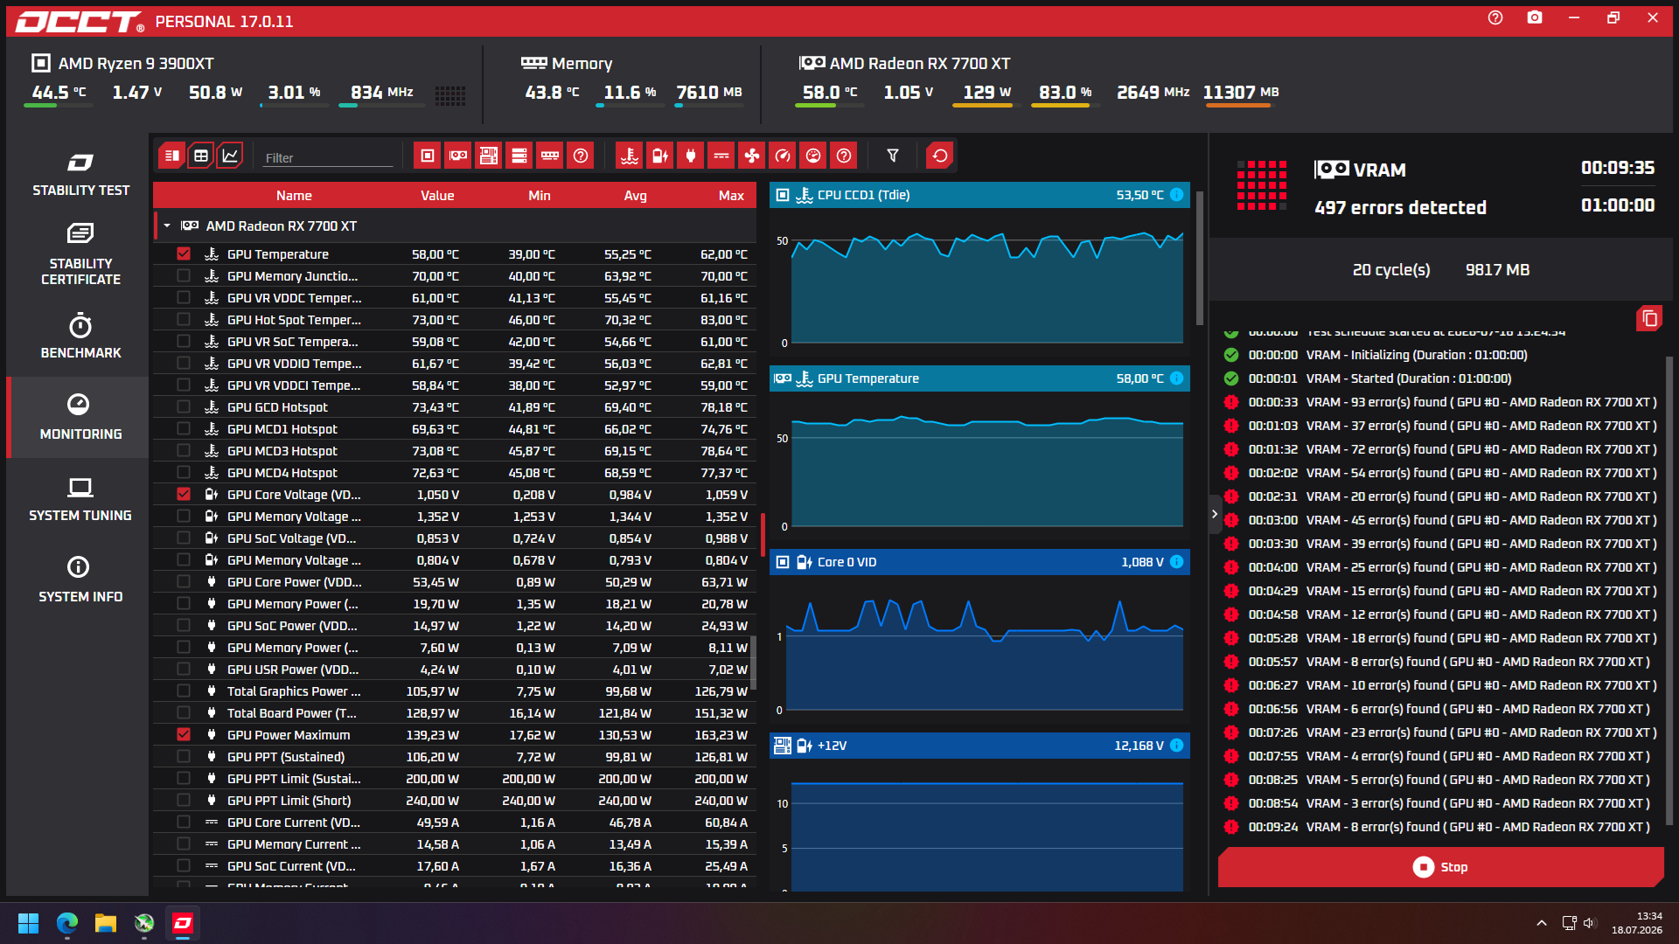This screenshot has height=944, width=1679.
Task: Open help from the title bar
Action: click(x=1495, y=17)
